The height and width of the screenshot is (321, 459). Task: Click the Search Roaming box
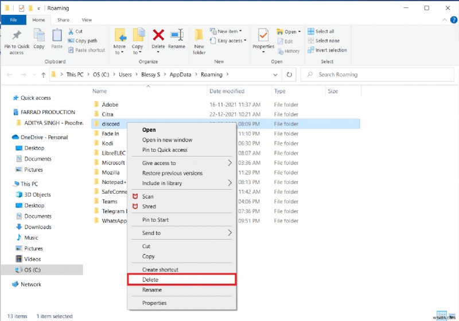pos(378,75)
